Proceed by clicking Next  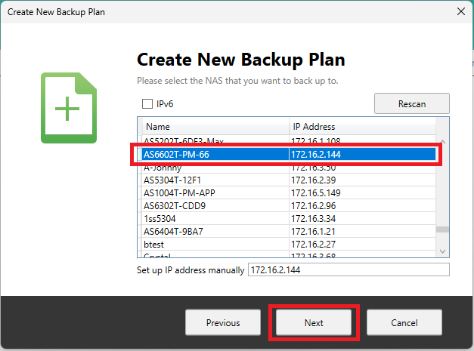pyautogui.click(x=314, y=322)
